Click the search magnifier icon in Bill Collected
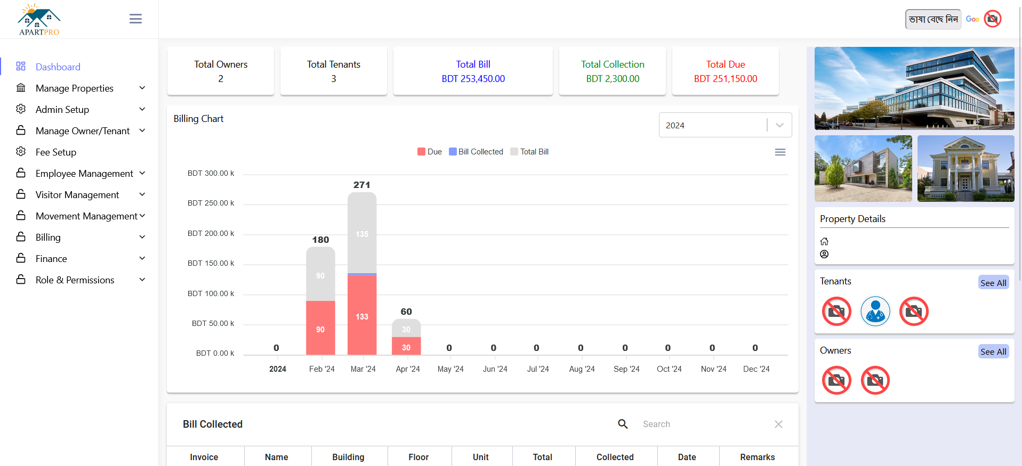Viewport: 1022px width, 466px height. pos(623,424)
